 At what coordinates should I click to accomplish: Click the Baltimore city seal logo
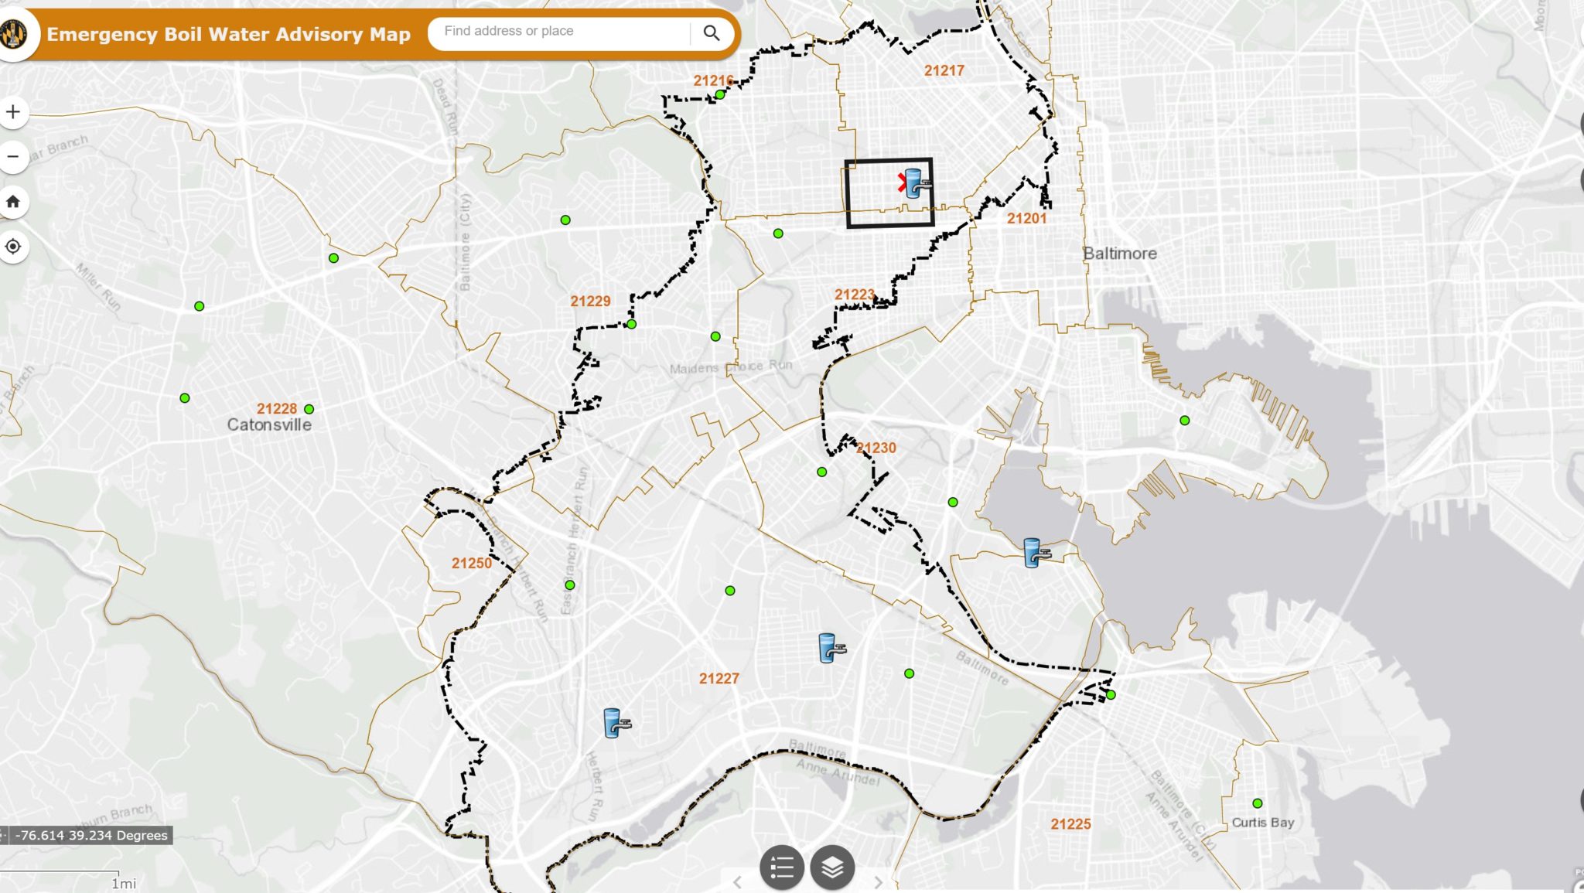tap(13, 33)
